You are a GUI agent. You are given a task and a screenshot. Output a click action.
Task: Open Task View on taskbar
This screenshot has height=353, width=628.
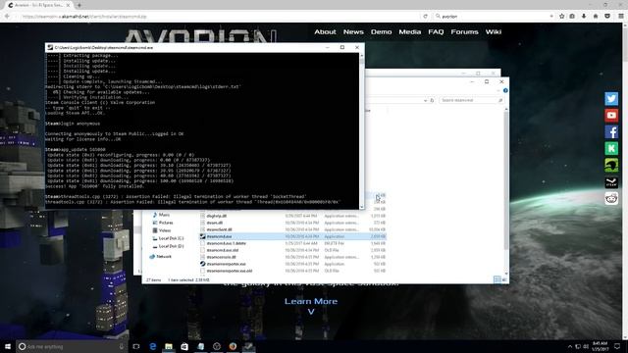(136, 346)
